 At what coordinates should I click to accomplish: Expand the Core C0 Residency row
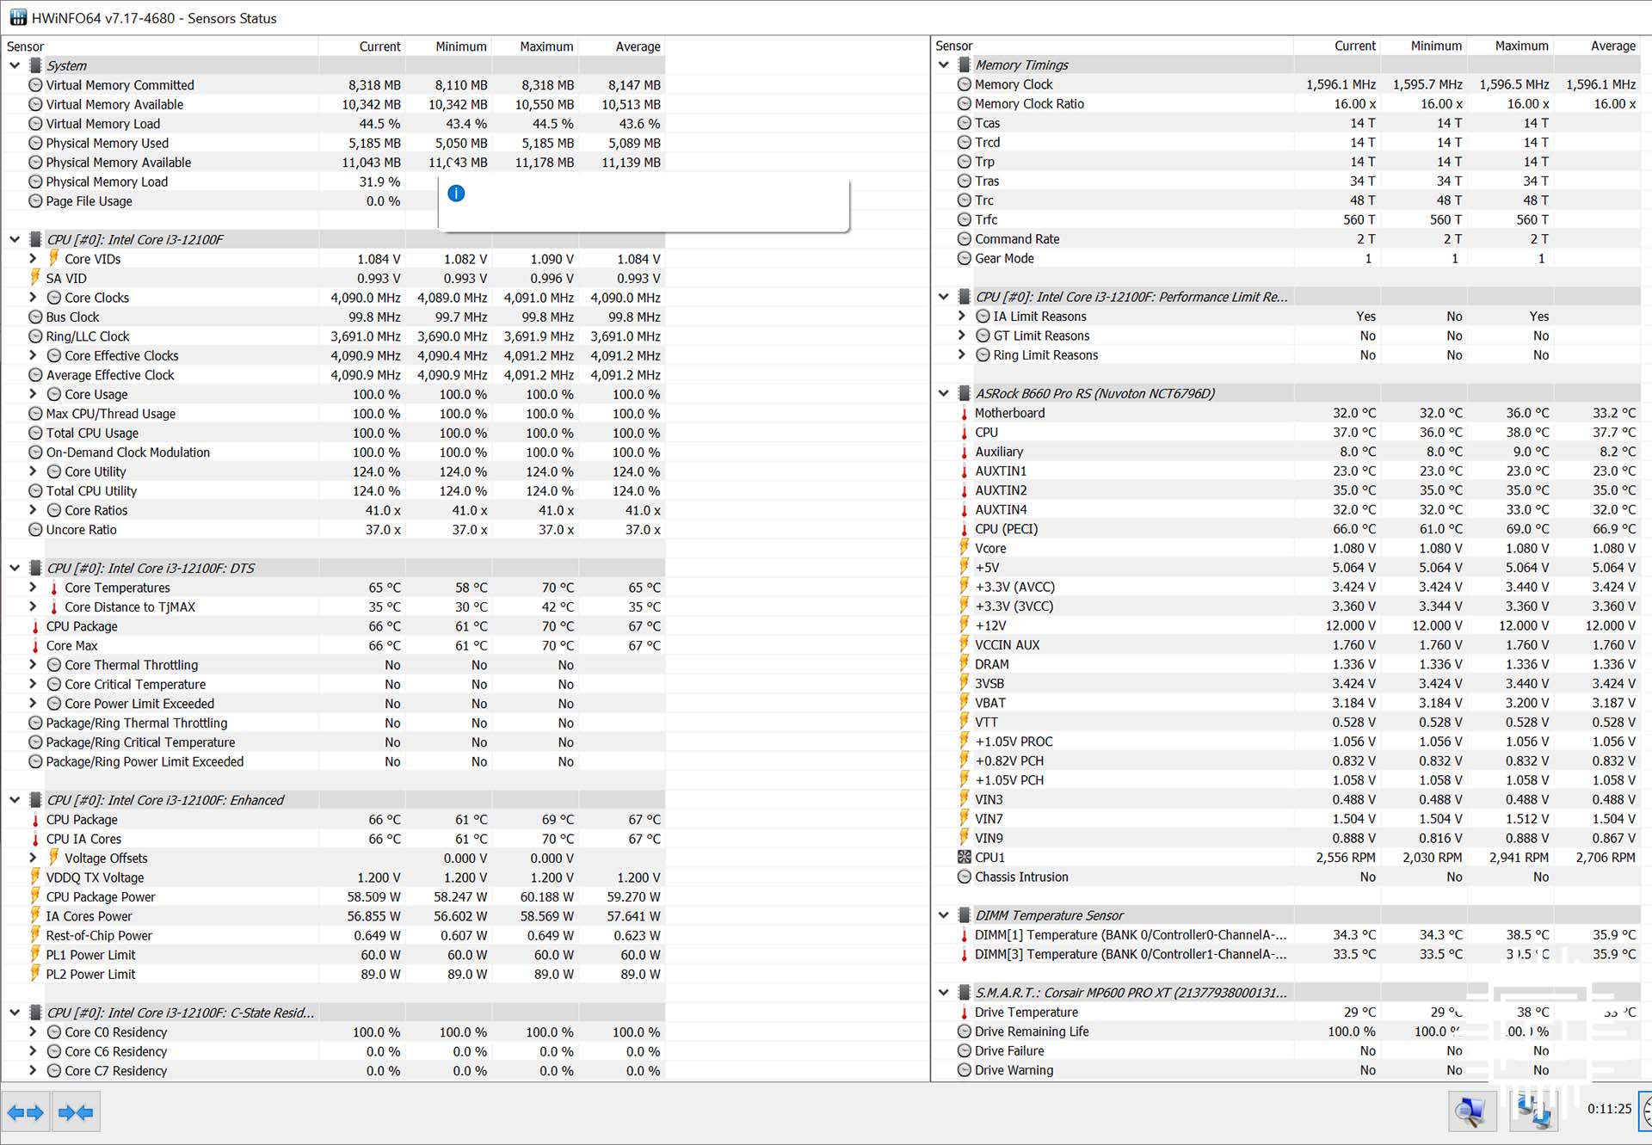(34, 1031)
